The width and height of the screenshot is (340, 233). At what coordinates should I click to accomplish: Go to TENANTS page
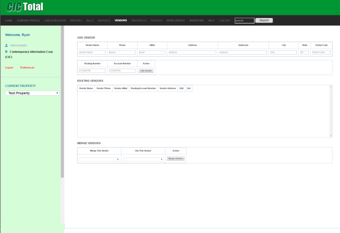[156, 20]
